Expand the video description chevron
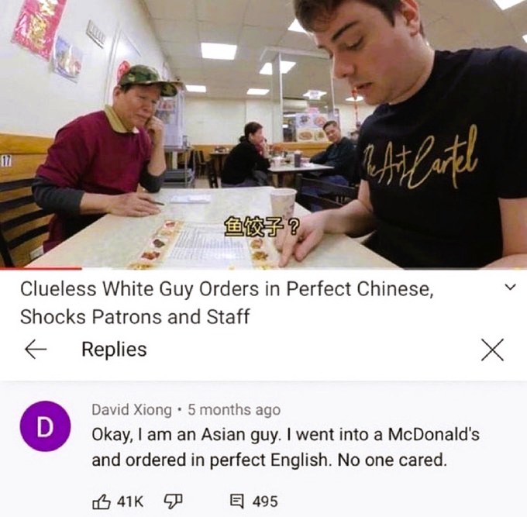This screenshot has width=527, height=517. [x=511, y=288]
